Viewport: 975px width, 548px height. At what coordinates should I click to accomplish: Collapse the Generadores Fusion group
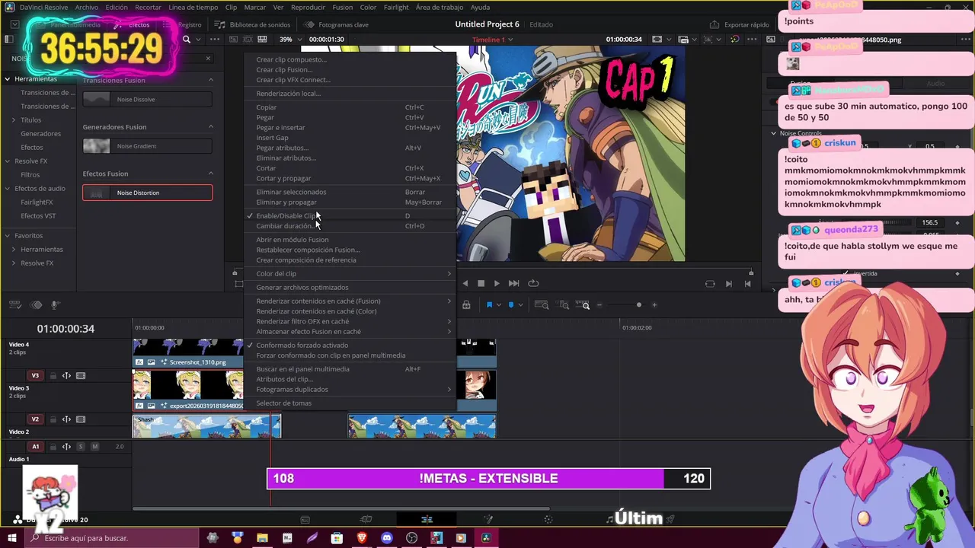[x=211, y=127]
